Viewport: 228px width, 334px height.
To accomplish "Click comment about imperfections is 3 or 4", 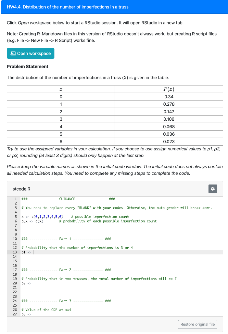I will pos(77,248).
